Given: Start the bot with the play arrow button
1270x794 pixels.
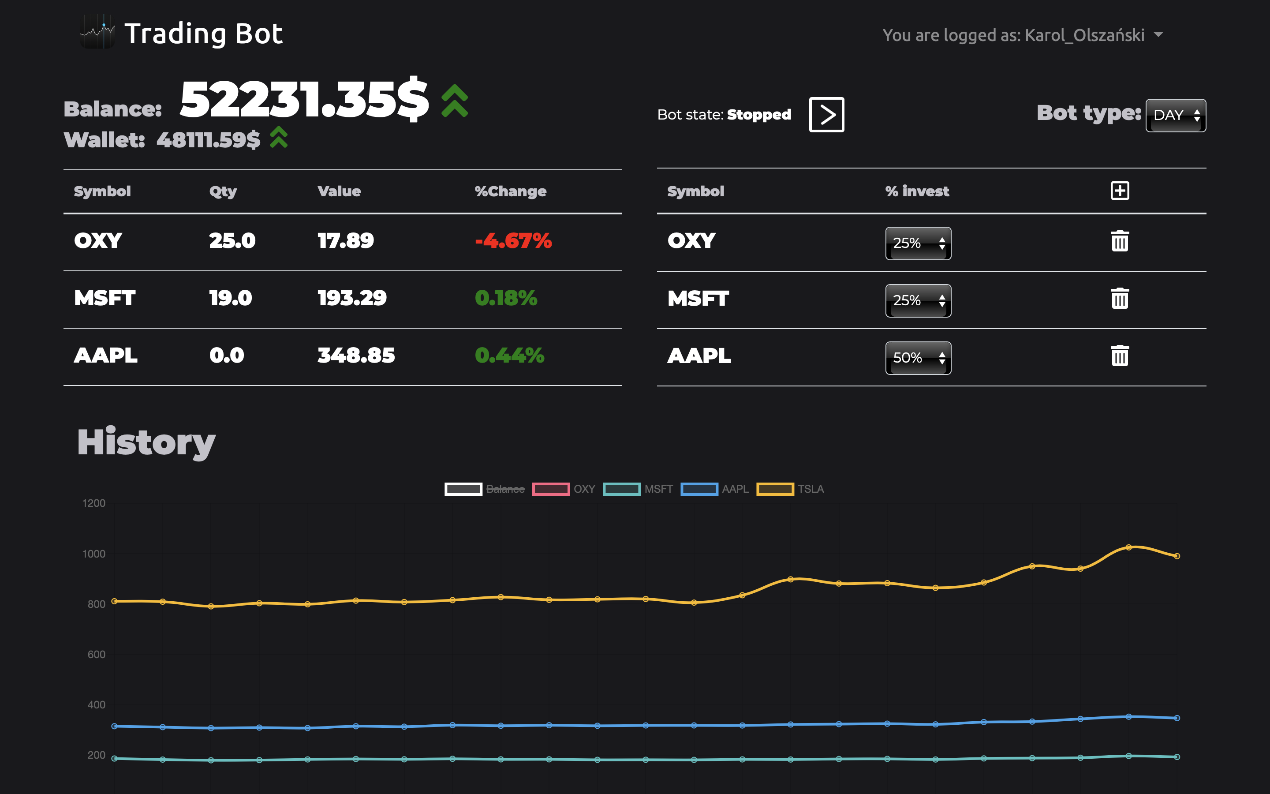Looking at the screenshot, I should coord(826,115).
